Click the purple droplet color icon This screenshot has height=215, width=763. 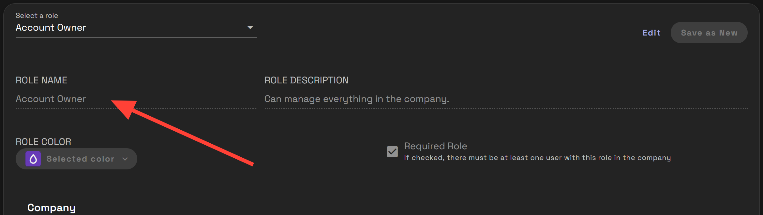[33, 159]
